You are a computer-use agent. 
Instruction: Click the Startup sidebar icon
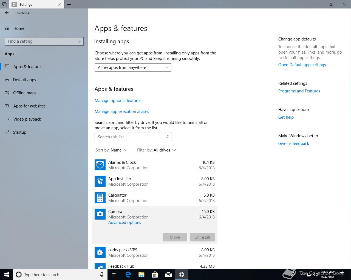click(x=7, y=132)
